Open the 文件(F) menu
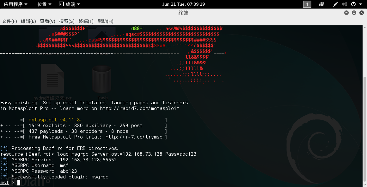This screenshot has width=367, height=187. click(x=9, y=21)
